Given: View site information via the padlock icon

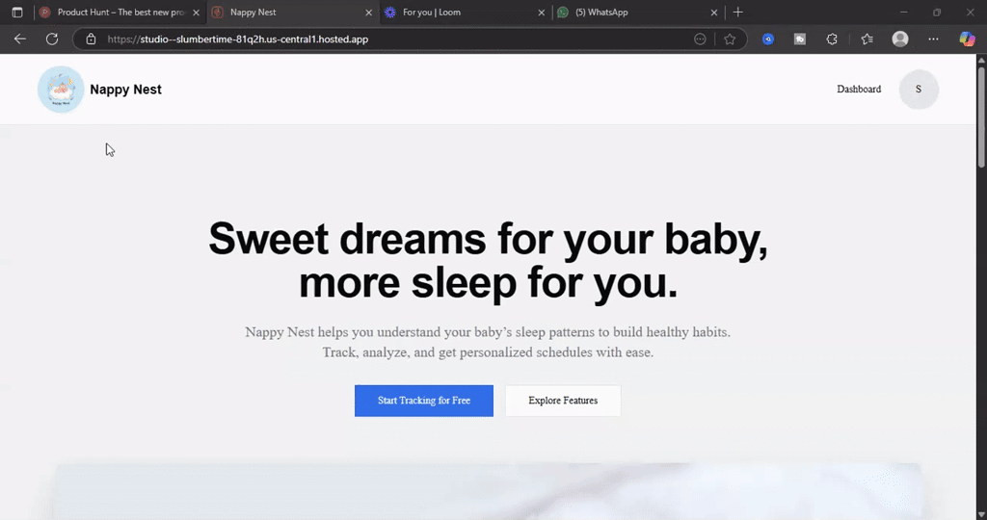Looking at the screenshot, I should coord(91,39).
